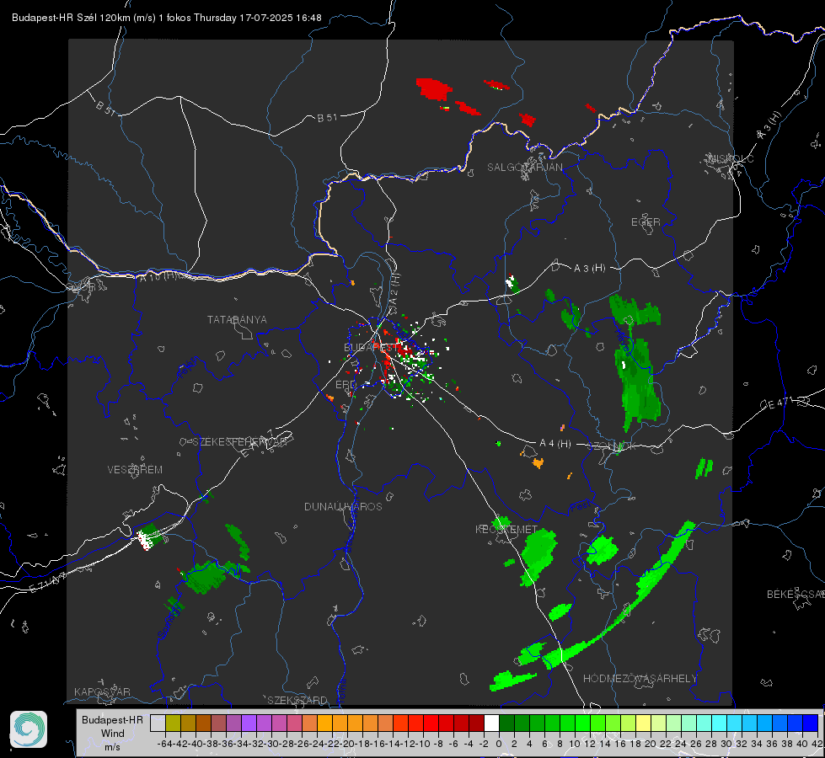Viewport: 825px width, 758px height.
Task: Click the 'Budapest-HR Wind m/s' legend title
Action: tap(113, 733)
